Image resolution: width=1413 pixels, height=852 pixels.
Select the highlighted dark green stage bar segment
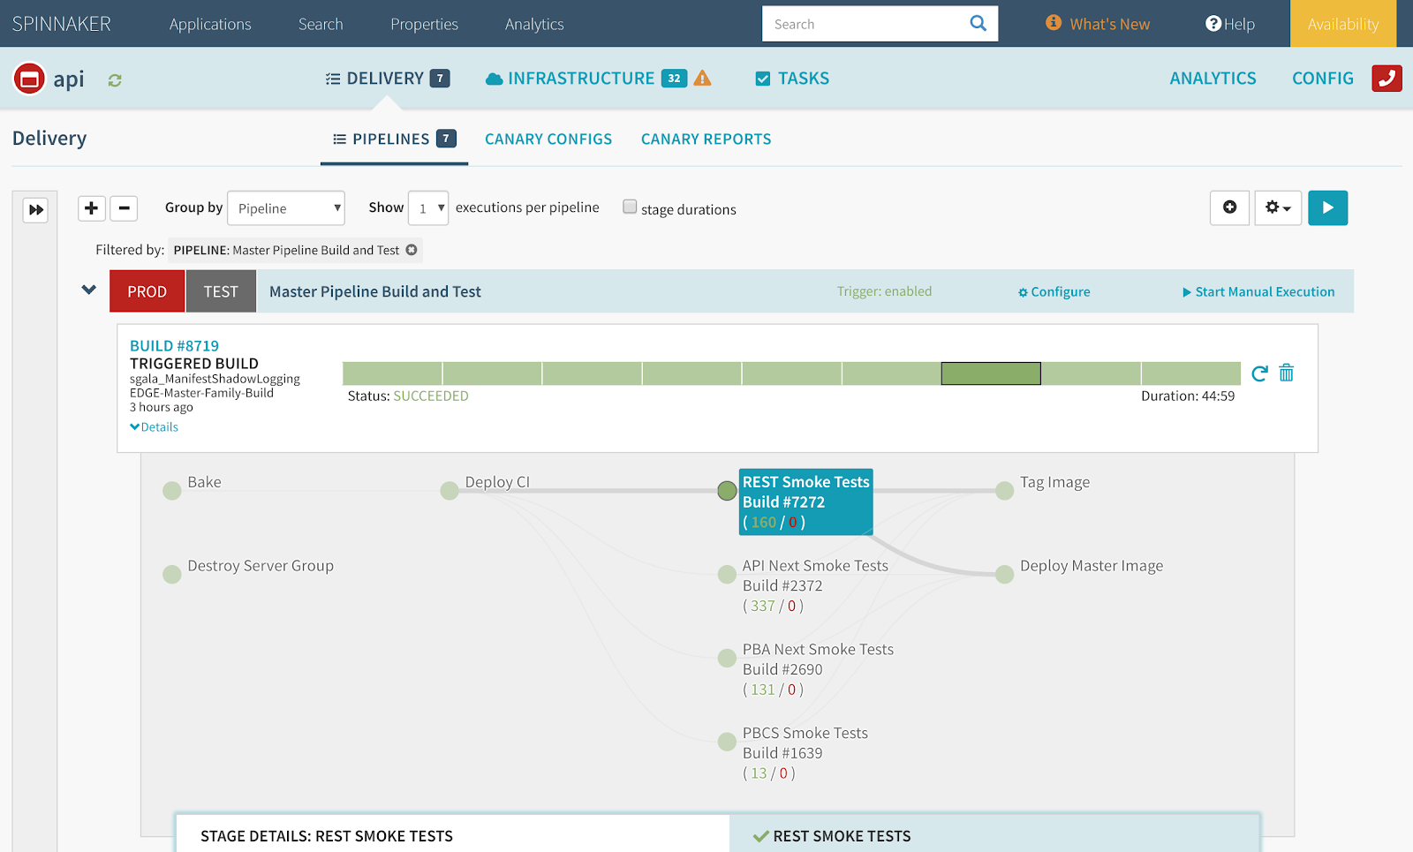[x=991, y=373]
